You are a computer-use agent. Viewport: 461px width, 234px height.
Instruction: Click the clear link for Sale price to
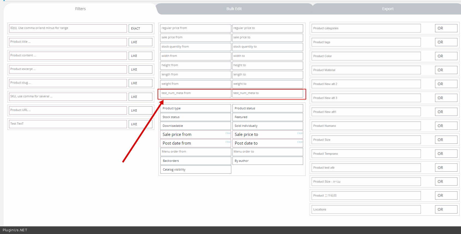tap(300, 133)
